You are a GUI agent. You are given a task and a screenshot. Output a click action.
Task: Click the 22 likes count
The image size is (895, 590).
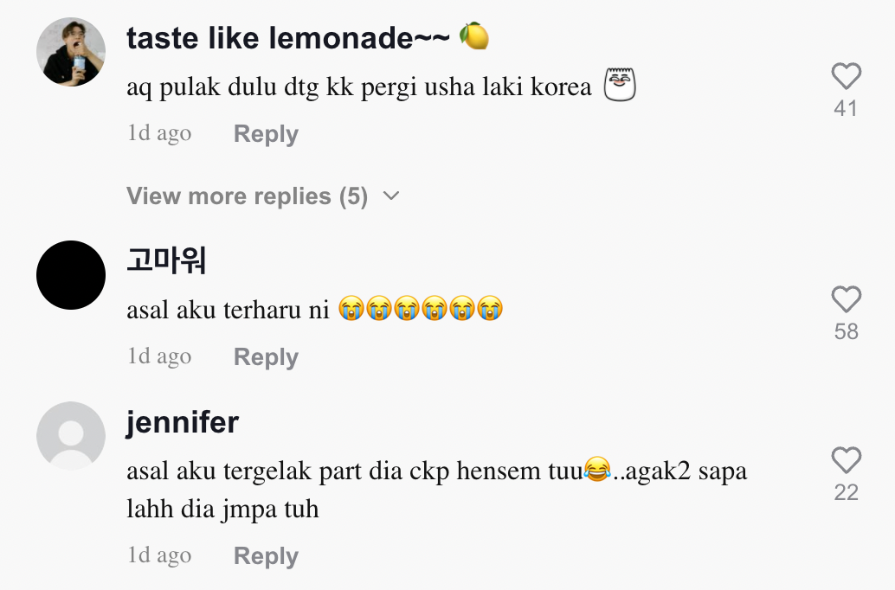pyautogui.click(x=846, y=492)
